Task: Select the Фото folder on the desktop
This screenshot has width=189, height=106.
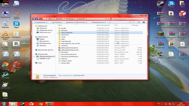Action: pos(183,4)
